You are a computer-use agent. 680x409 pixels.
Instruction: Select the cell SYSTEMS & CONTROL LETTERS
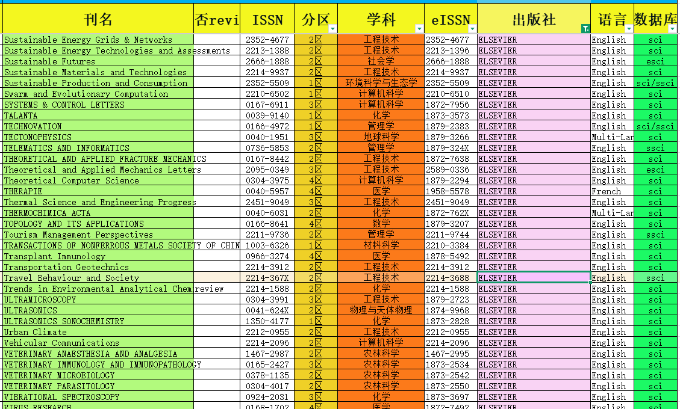pos(98,105)
